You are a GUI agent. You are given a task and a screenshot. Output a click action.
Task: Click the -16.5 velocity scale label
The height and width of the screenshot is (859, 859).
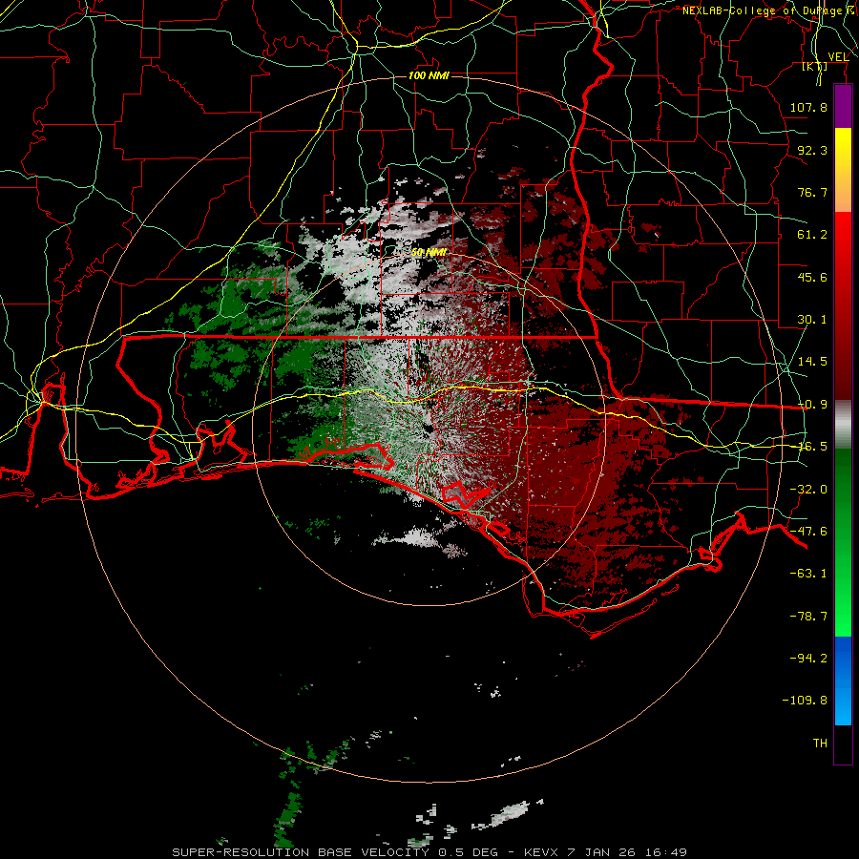[812, 447]
